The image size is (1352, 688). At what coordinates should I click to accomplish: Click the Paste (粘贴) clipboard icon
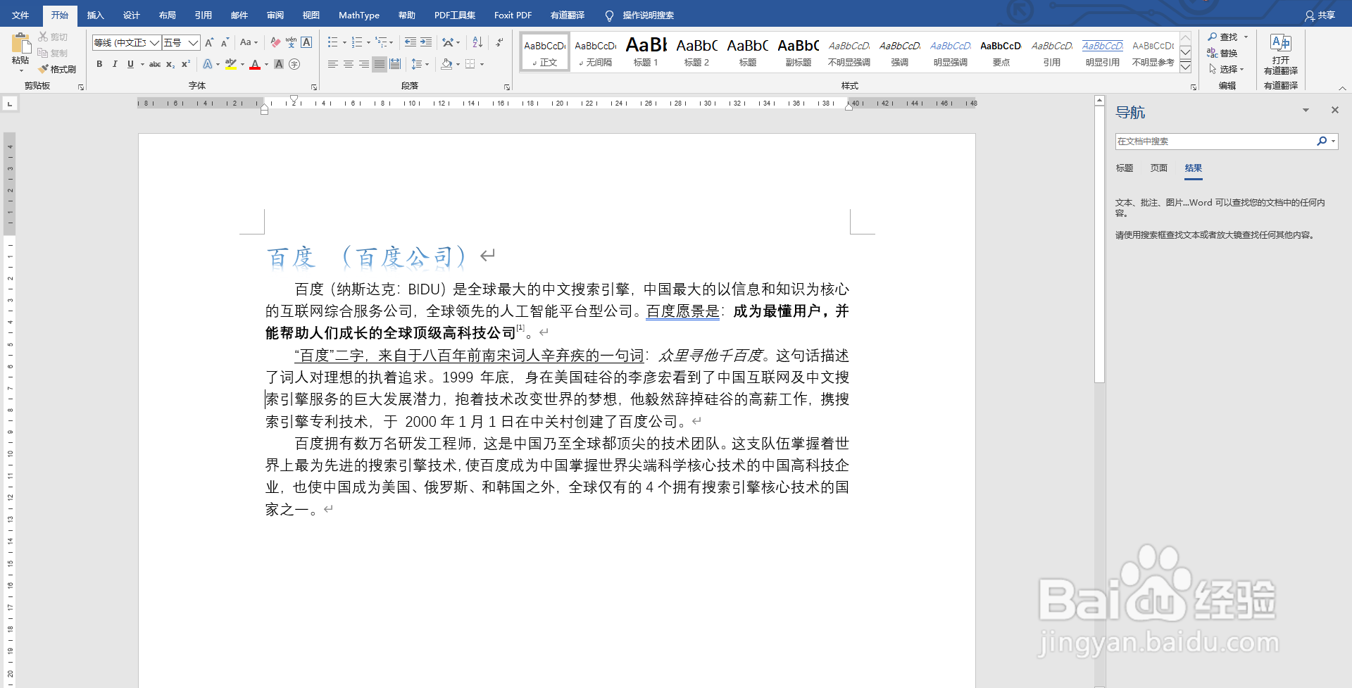click(20, 44)
